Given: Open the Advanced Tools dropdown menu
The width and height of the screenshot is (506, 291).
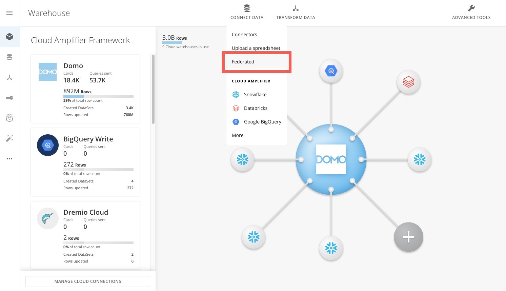Looking at the screenshot, I should click(471, 13).
